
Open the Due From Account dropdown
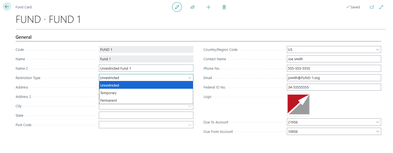(377, 131)
